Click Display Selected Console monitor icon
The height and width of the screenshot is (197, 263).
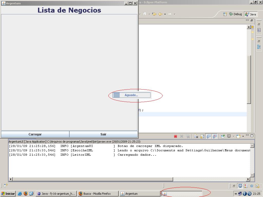point(229,136)
